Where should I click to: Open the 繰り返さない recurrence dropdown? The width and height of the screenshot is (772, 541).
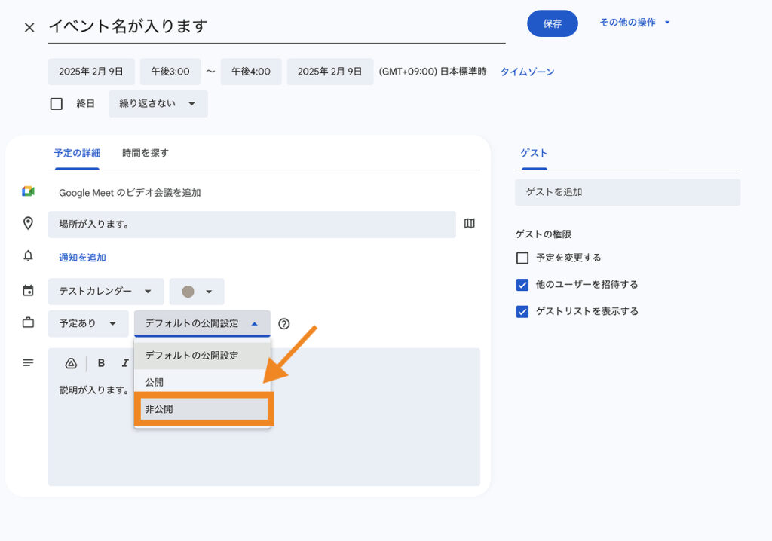pos(158,104)
